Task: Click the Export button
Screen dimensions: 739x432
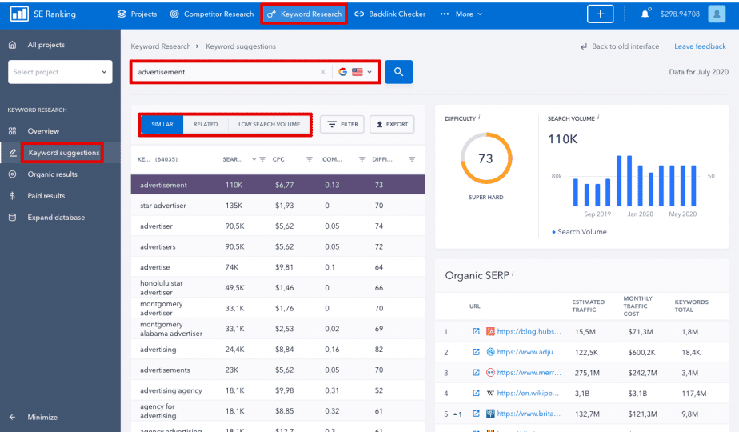Action: click(392, 125)
